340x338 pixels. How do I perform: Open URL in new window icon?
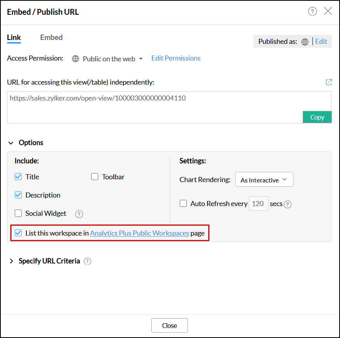click(329, 82)
